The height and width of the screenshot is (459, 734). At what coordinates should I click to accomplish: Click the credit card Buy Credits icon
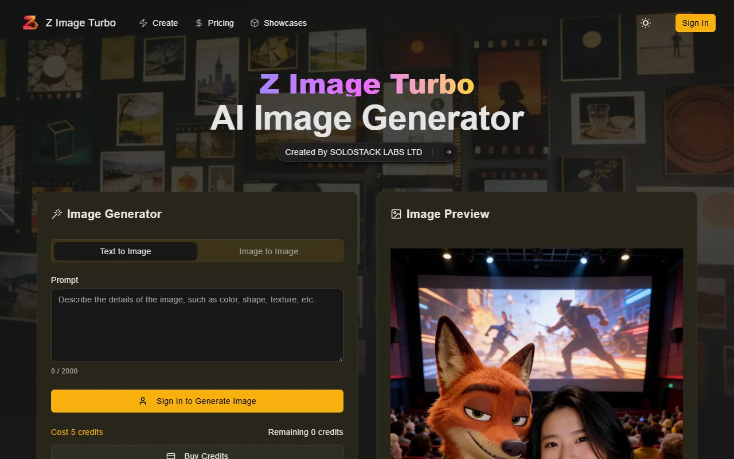click(x=171, y=456)
